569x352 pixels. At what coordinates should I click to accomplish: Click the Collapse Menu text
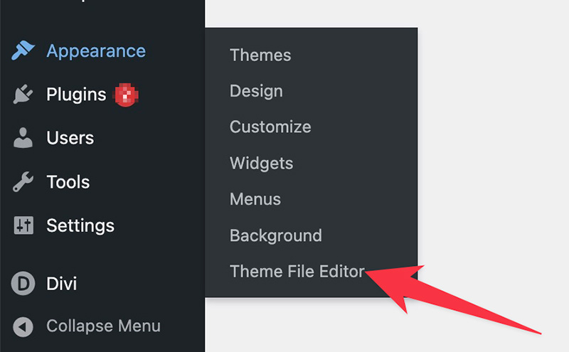point(103,326)
